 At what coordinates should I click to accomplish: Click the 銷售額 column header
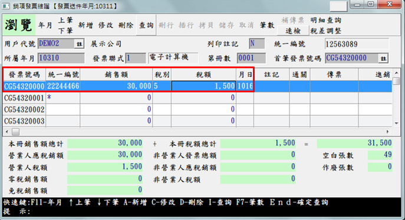pyautogui.click(x=116, y=75)
